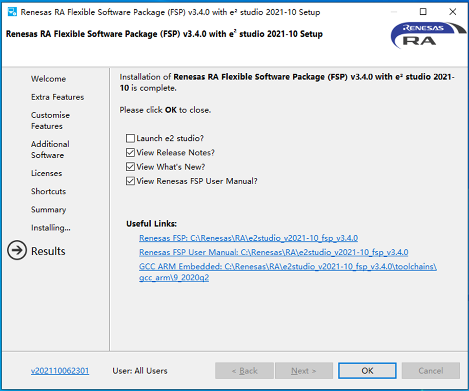Select the Customise Features step

50,120
